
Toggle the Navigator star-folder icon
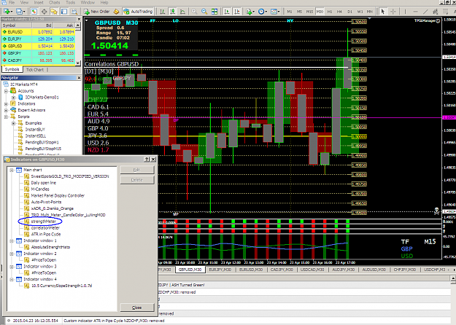pyautogui.click(x=54, y=12)
